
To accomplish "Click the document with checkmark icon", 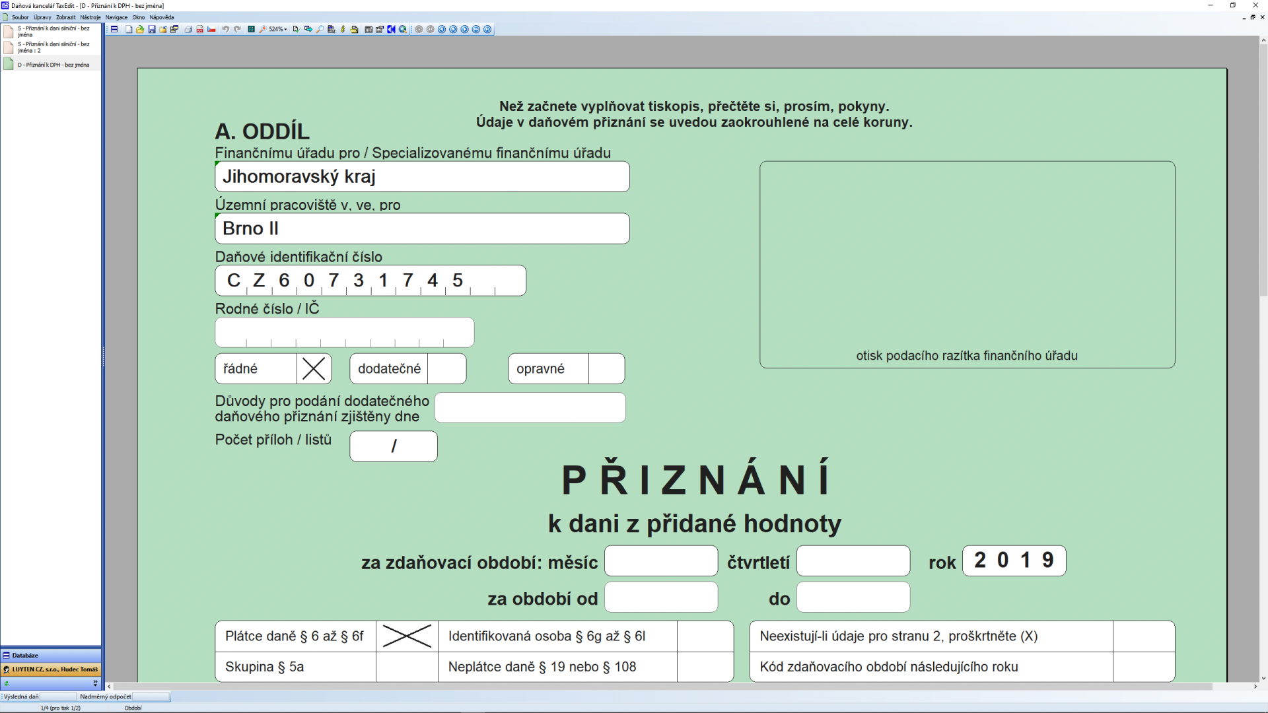I will tap(296, 29).
